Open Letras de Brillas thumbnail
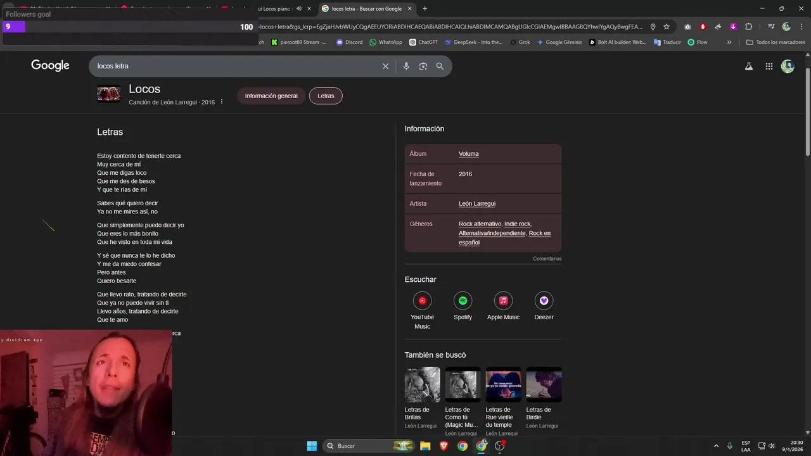 [422, 384]
